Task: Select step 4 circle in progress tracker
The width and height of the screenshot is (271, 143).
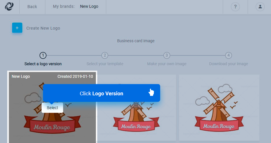Action: click(229, 55)
